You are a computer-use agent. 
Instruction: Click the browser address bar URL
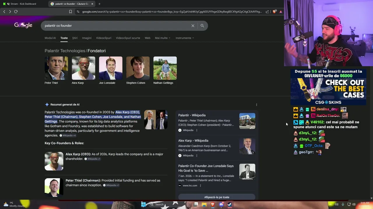tap(172, 12)
